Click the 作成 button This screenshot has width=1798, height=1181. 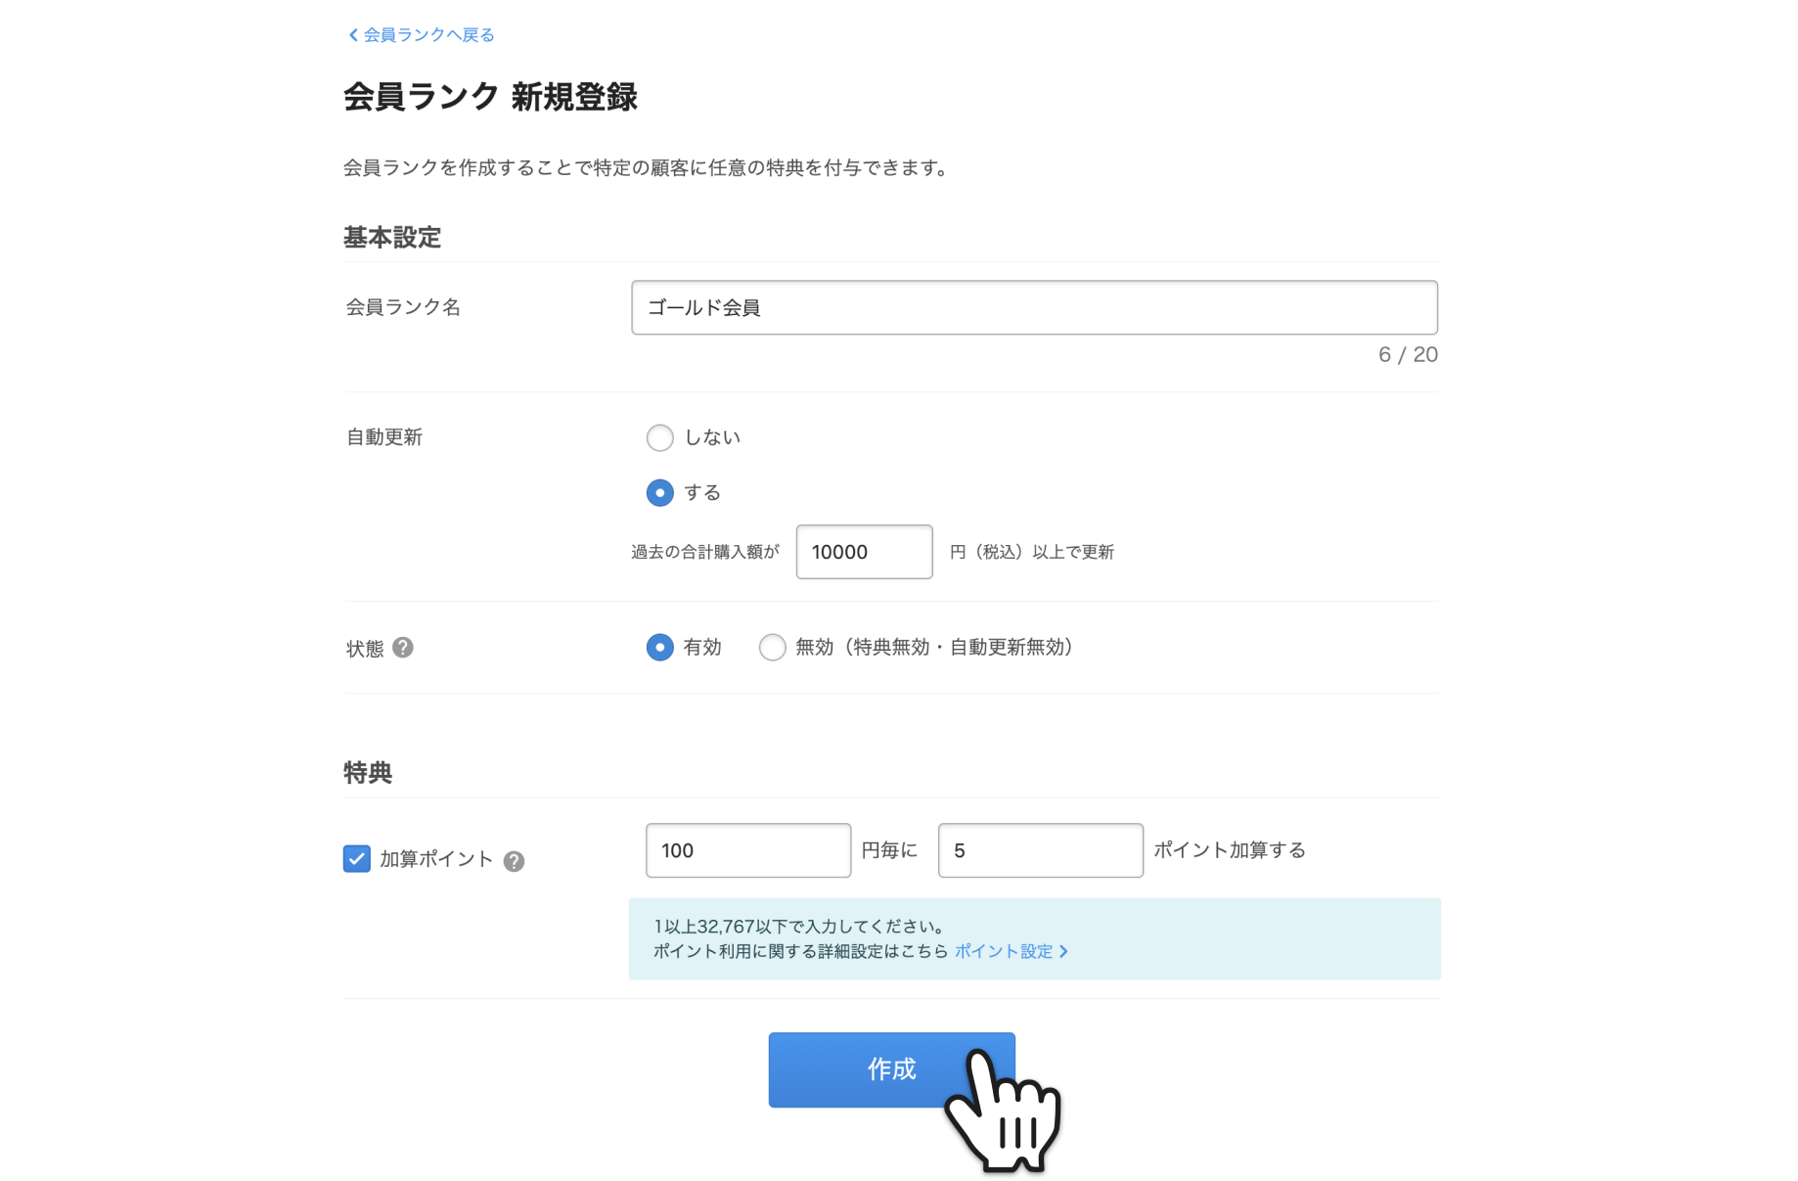(891, 1069)
